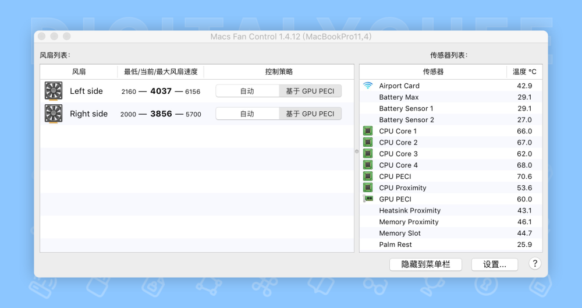The width and height of the screenshot is (582, 308).
Task: Click the 传感器 column header
Action: (x=433, y=72)
